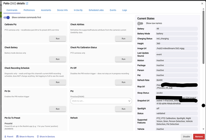Open the Events tab
Viewport: 206px width, 140px height.
pyautogui.click(x=113, y=10)
